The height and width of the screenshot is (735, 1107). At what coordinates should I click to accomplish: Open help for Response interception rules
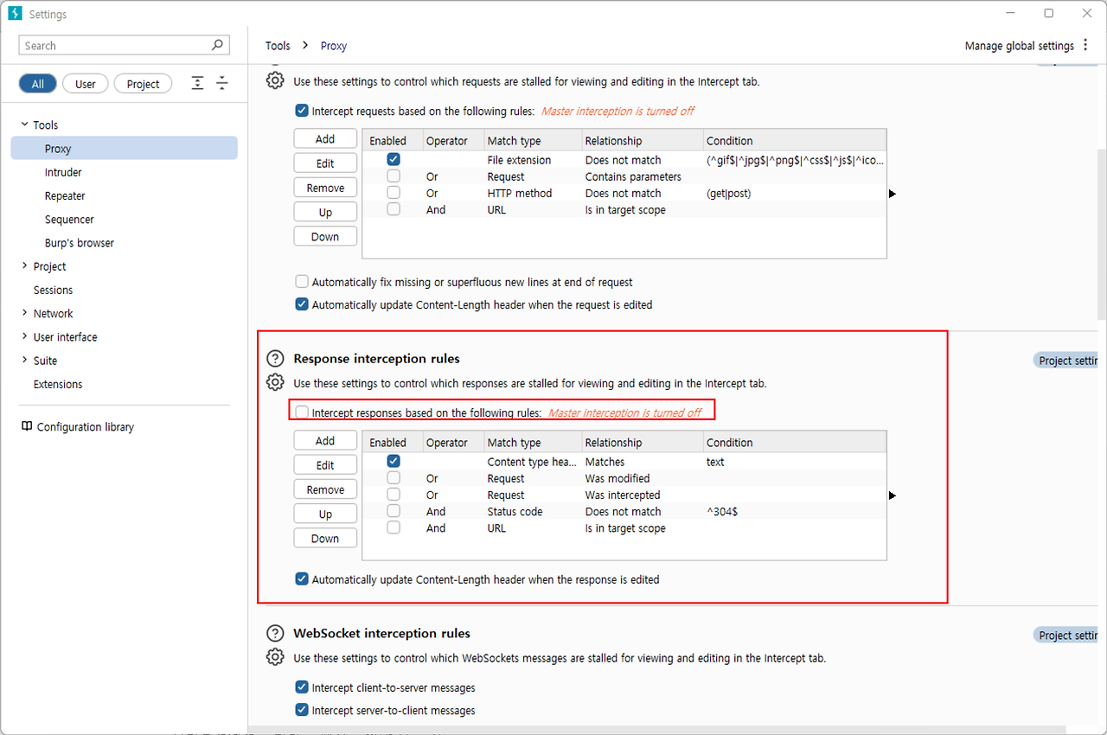[275, 358]
